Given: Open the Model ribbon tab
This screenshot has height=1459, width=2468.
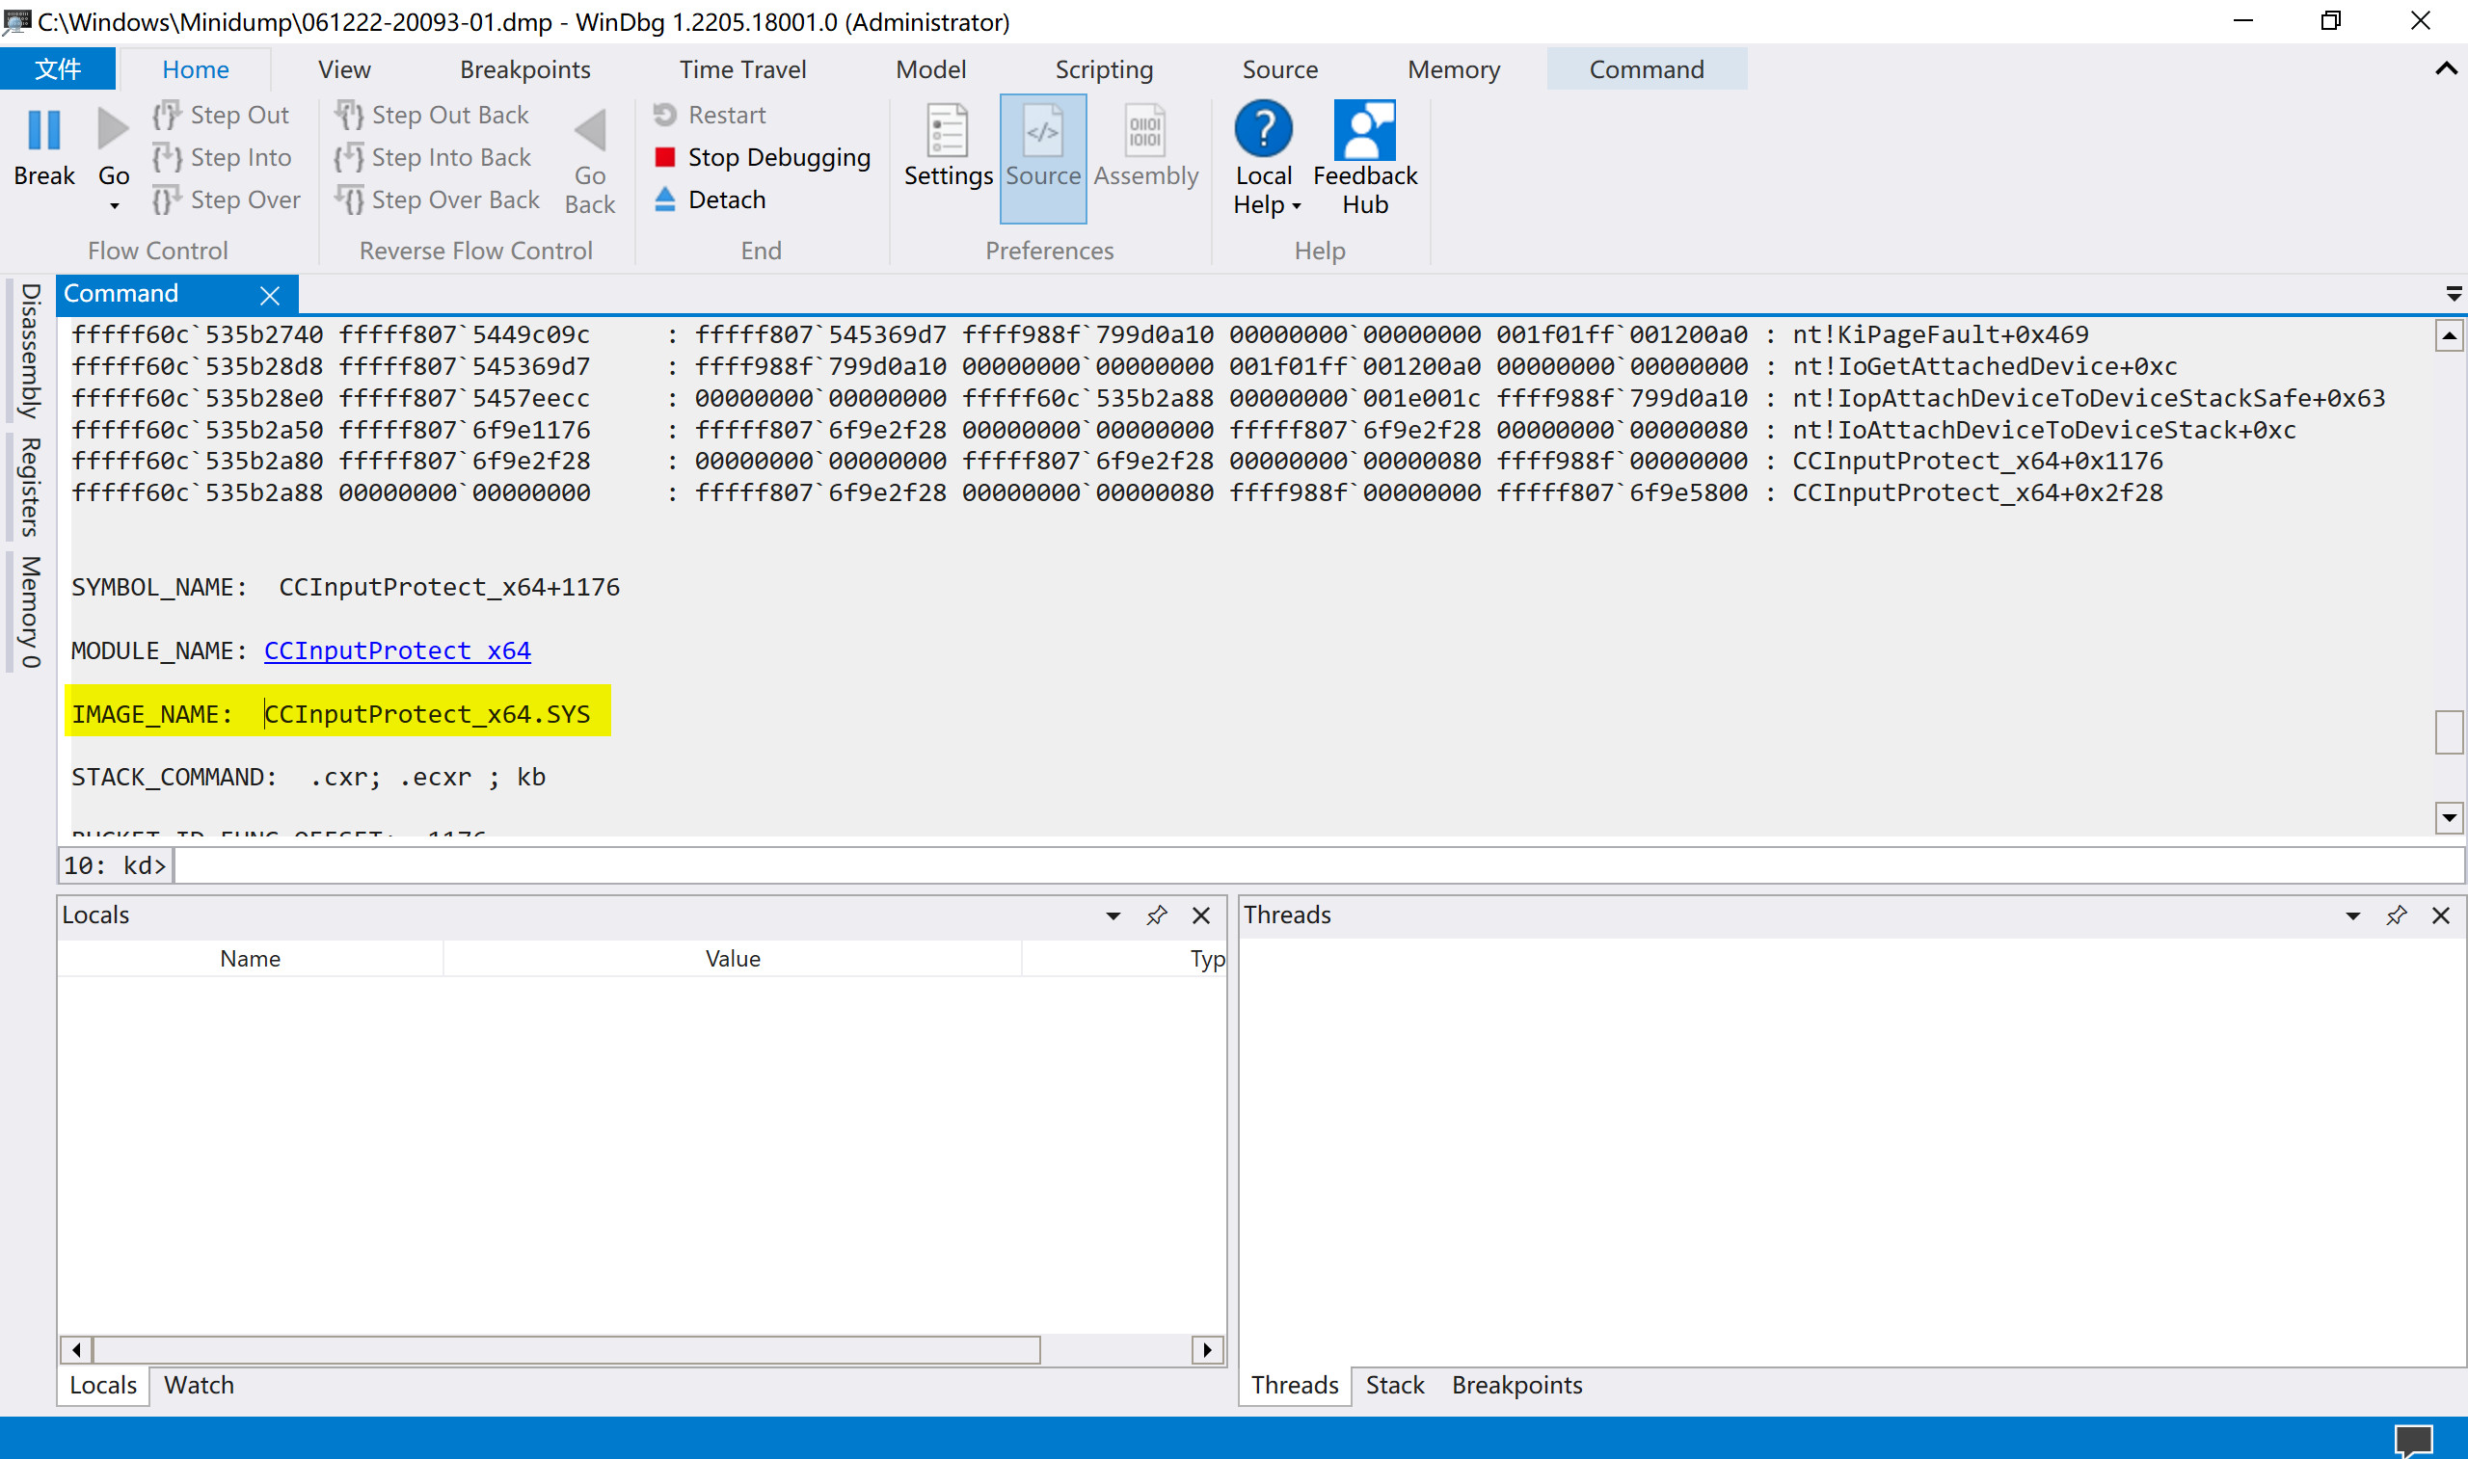Looking at the screenshot, I should click(x=930, y=68).
